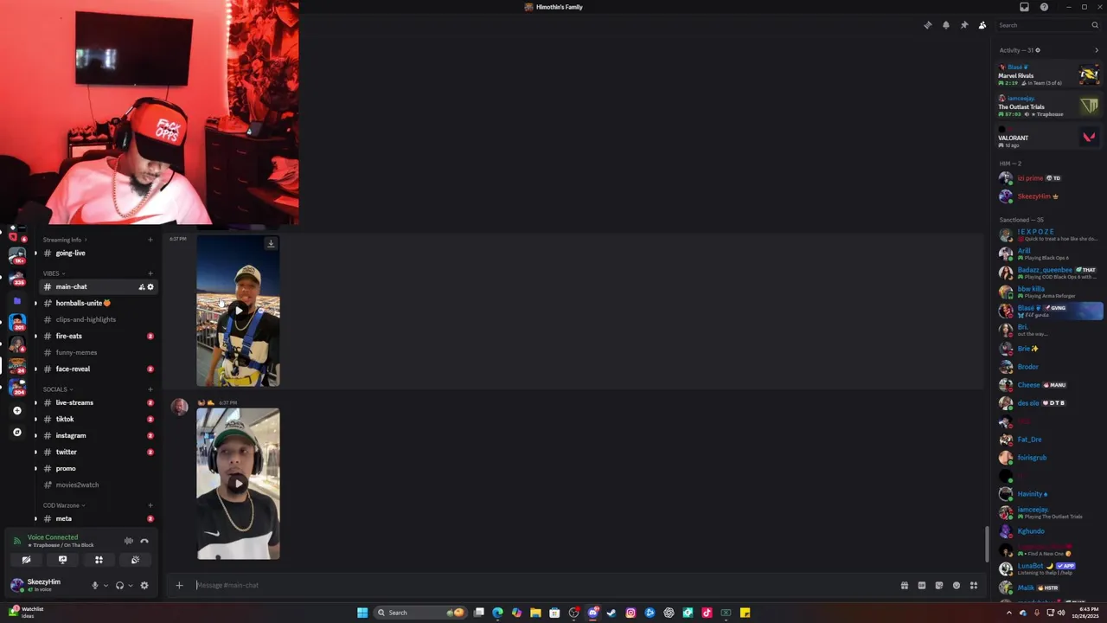
Task: Add a server with plus icon
Action: coord(17,411)
